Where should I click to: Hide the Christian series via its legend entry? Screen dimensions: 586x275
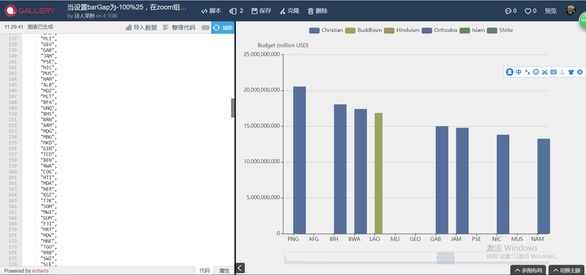[326, 30]
